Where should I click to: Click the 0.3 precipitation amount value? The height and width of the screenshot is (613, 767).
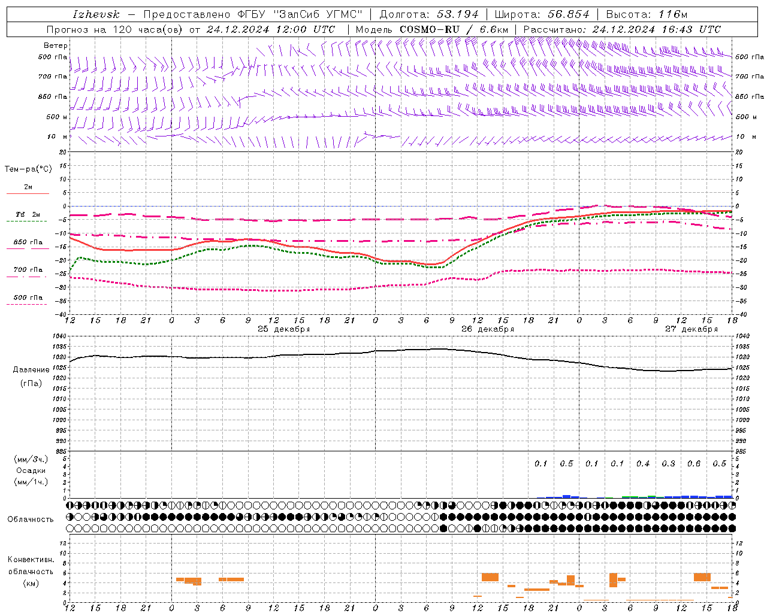coord(668,464)
